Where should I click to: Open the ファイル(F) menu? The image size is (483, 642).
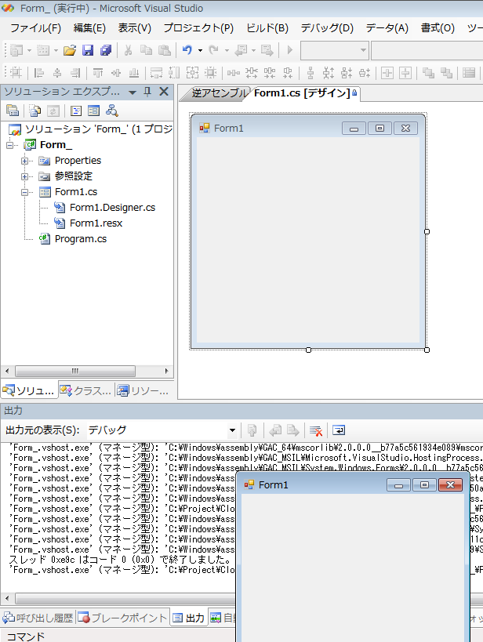[35, 28]
